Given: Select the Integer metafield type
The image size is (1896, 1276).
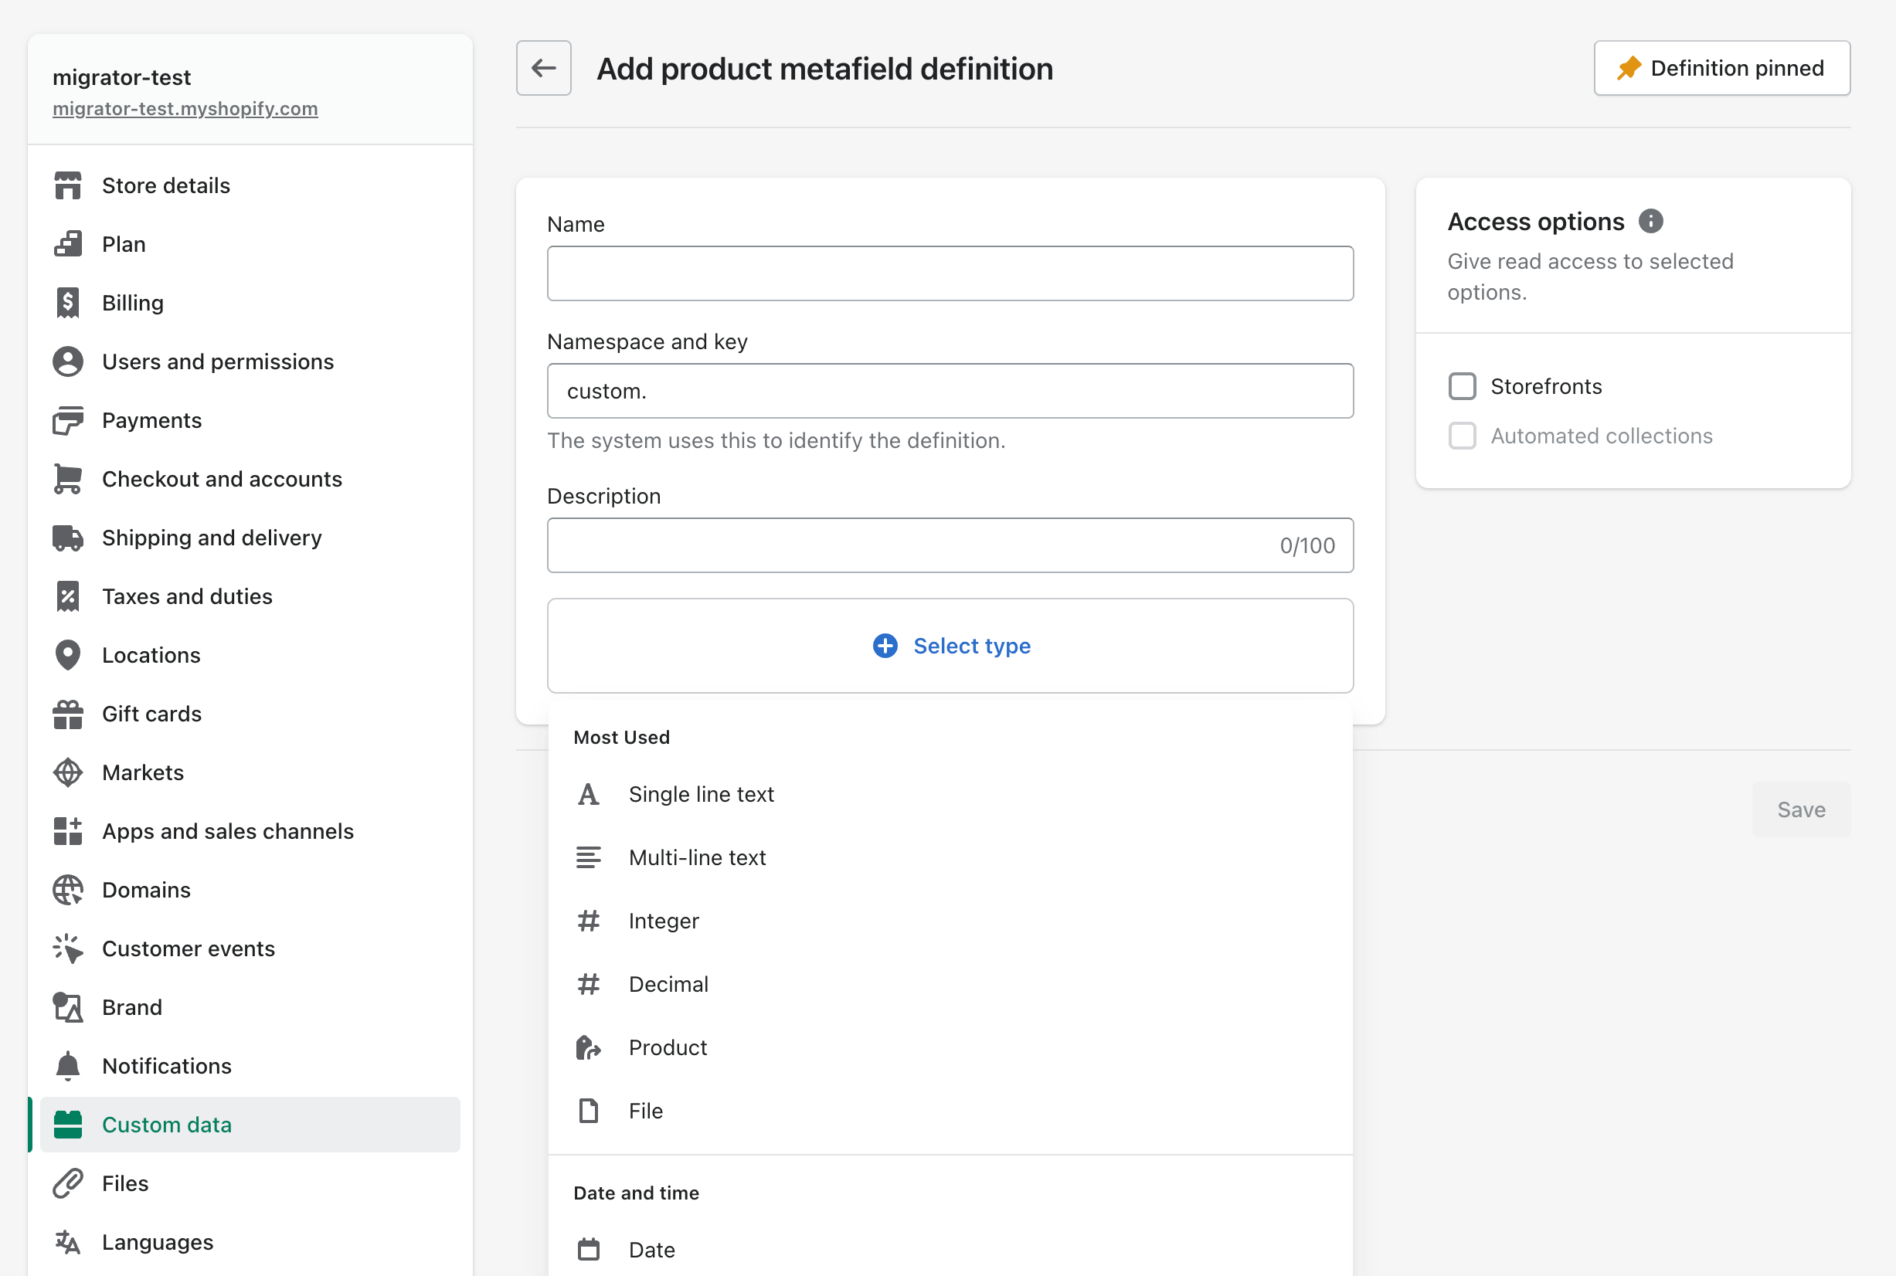Looking at the screenshot, I should 664,921.
